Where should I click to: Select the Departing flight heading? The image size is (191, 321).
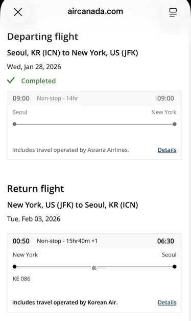42,37
